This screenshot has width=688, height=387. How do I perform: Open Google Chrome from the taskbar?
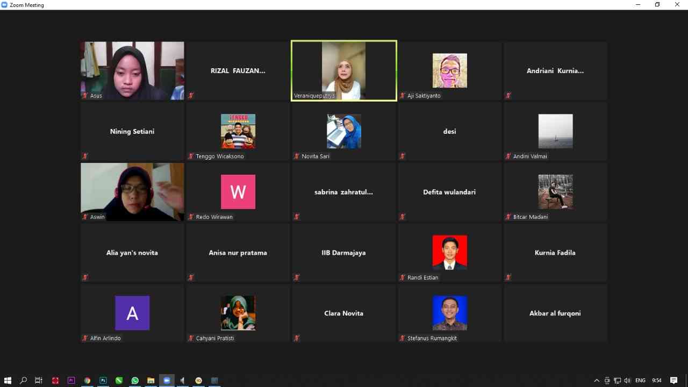point(87,381)
